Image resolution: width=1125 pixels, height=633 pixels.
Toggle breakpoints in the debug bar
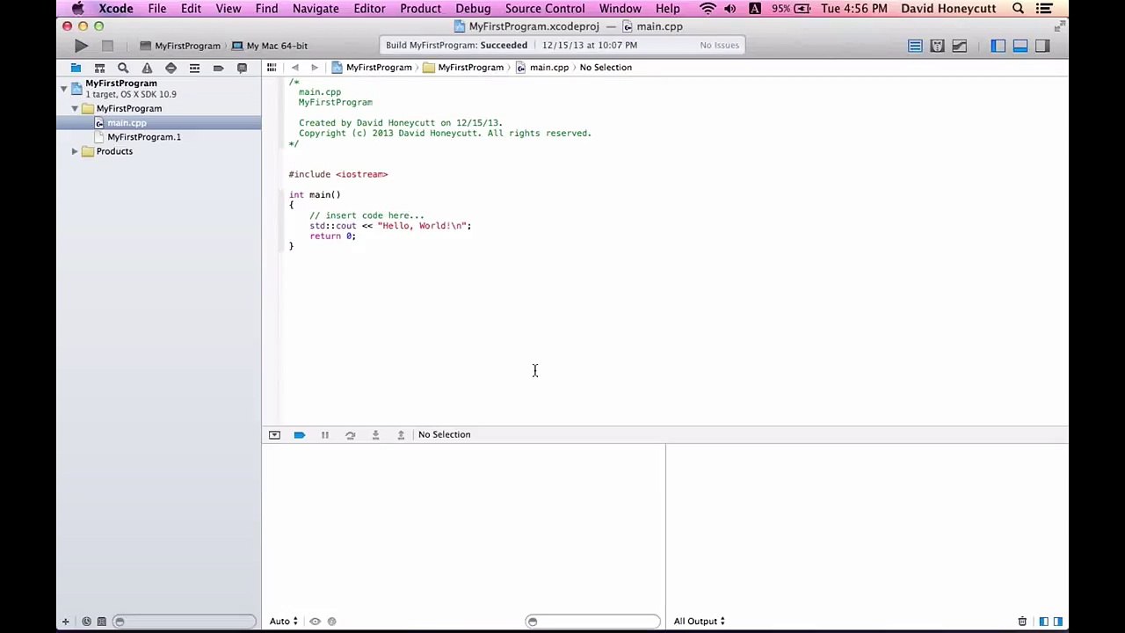[x=300, y=434]
